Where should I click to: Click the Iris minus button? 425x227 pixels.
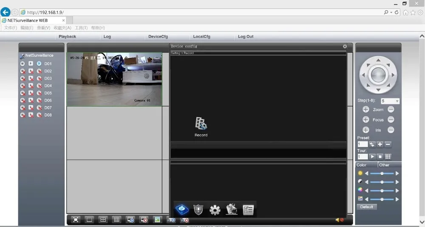(x=391, y=130)
